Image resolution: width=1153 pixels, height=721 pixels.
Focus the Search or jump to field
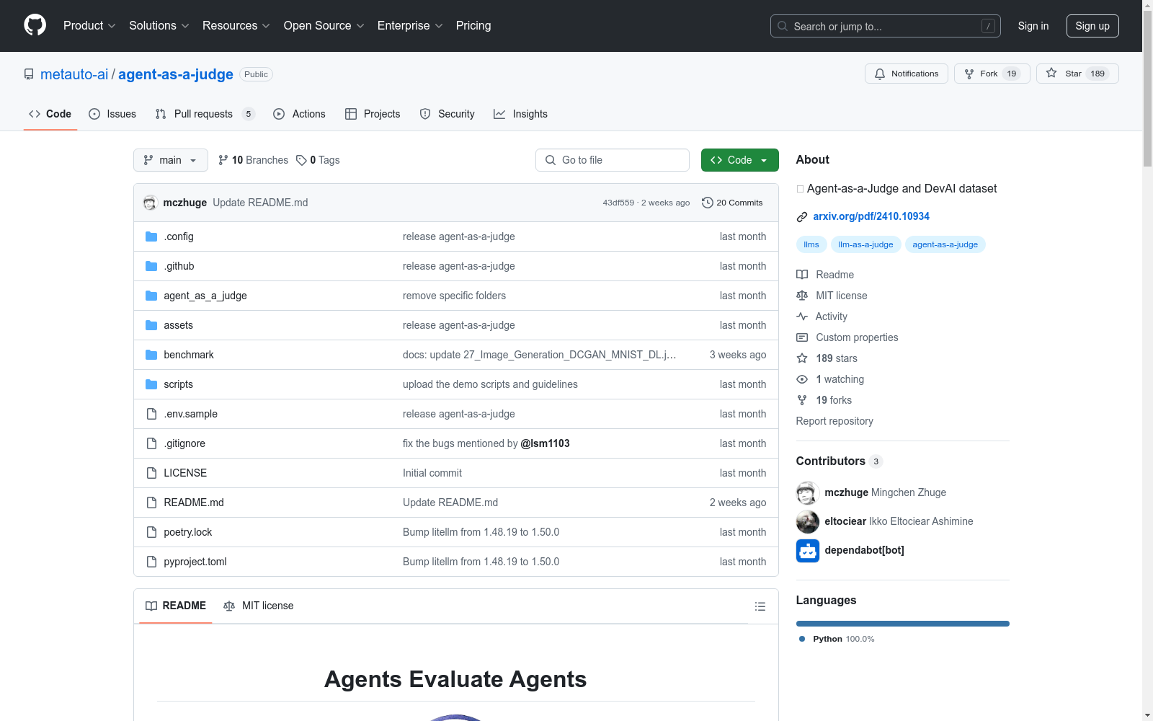click(886, 26)
